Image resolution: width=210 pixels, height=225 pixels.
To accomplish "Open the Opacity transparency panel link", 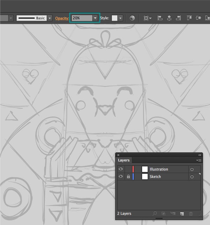I will (x=62, y=18).
